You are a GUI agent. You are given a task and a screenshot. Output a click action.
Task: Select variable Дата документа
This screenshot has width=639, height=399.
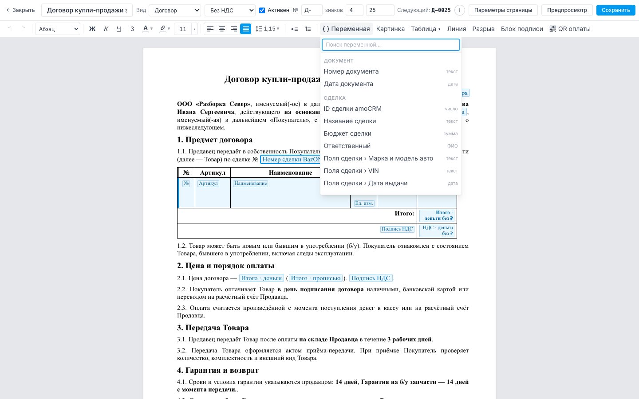pos(390,84)
